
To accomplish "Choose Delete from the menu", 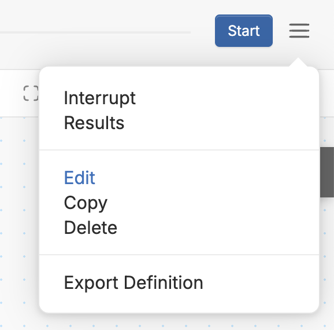I will tap(91, 228).
